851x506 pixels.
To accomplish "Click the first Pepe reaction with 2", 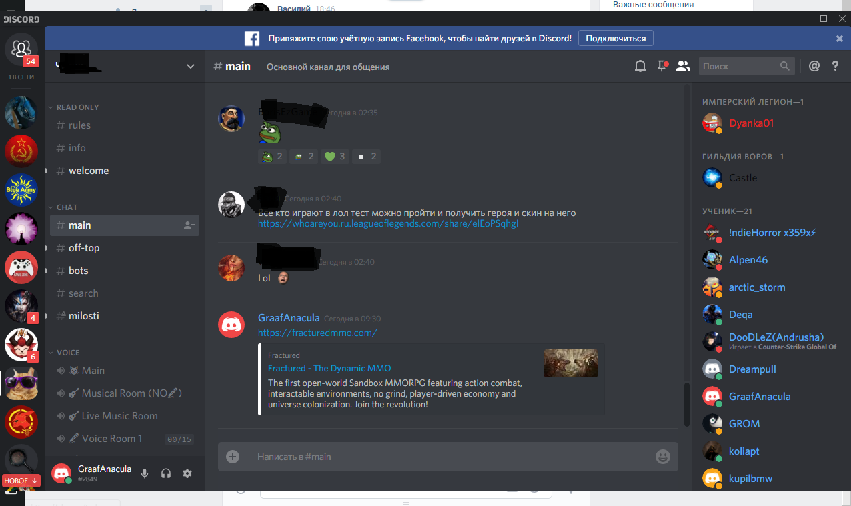I will coord(272,157).
